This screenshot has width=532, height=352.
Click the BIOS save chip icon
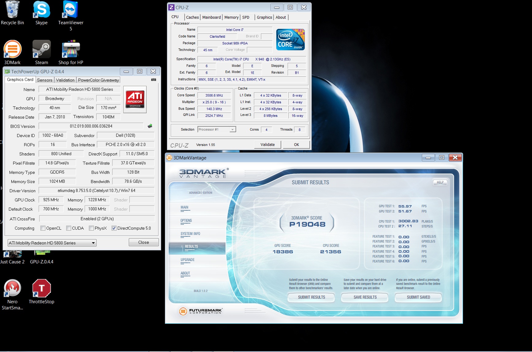pyautogui.click(x=150, y=126)
